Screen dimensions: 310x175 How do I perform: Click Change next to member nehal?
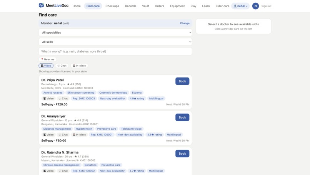[x=185, y=23]
